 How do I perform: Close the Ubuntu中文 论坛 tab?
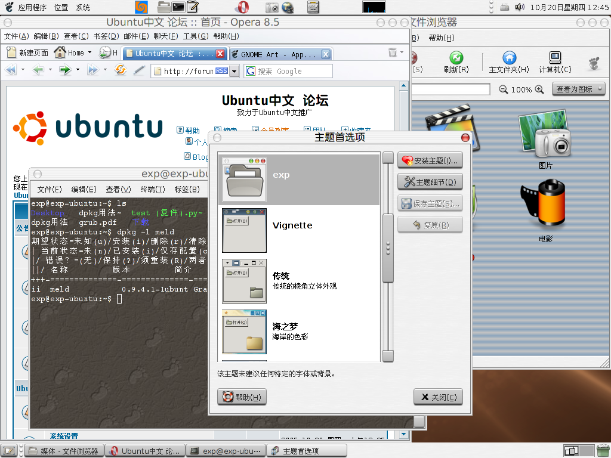220,54
